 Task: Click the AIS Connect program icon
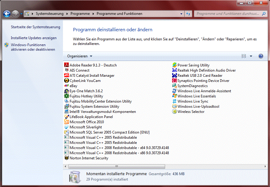coord(67,70)
